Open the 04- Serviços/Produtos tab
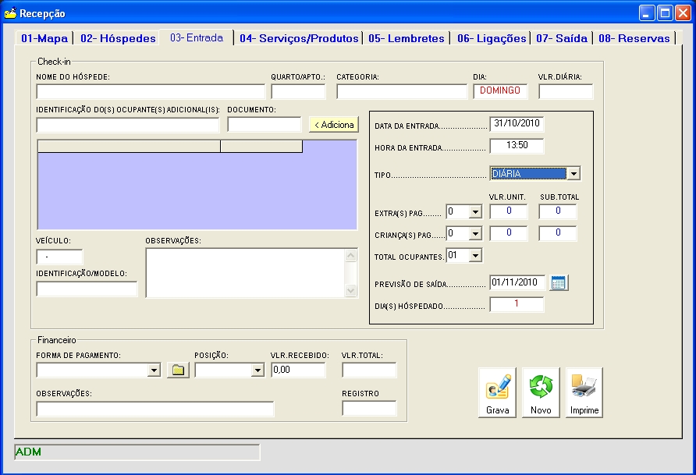The image size is (696, 475). [x=299, y=38]
